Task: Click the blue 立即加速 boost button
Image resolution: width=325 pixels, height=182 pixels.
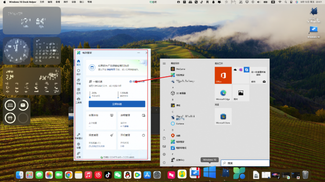Action: 117,104
